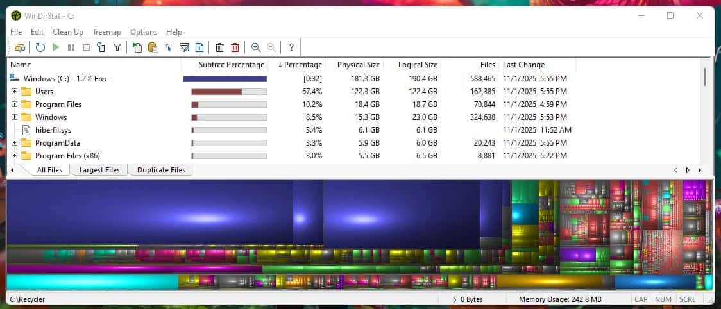Click the Properties info page icon

(x=199, y=47)
